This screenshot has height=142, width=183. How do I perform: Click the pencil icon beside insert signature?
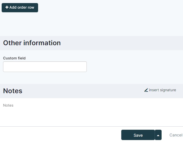pos(146,90)
